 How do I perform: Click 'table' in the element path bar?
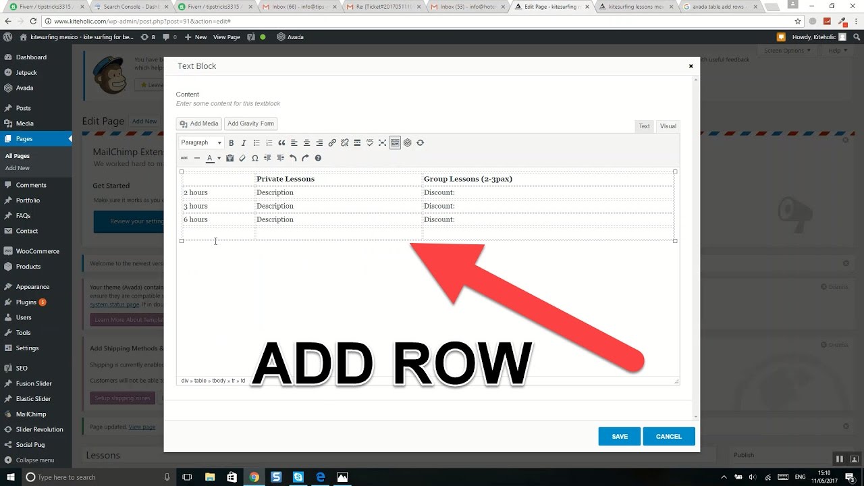(x=200, y=381)
